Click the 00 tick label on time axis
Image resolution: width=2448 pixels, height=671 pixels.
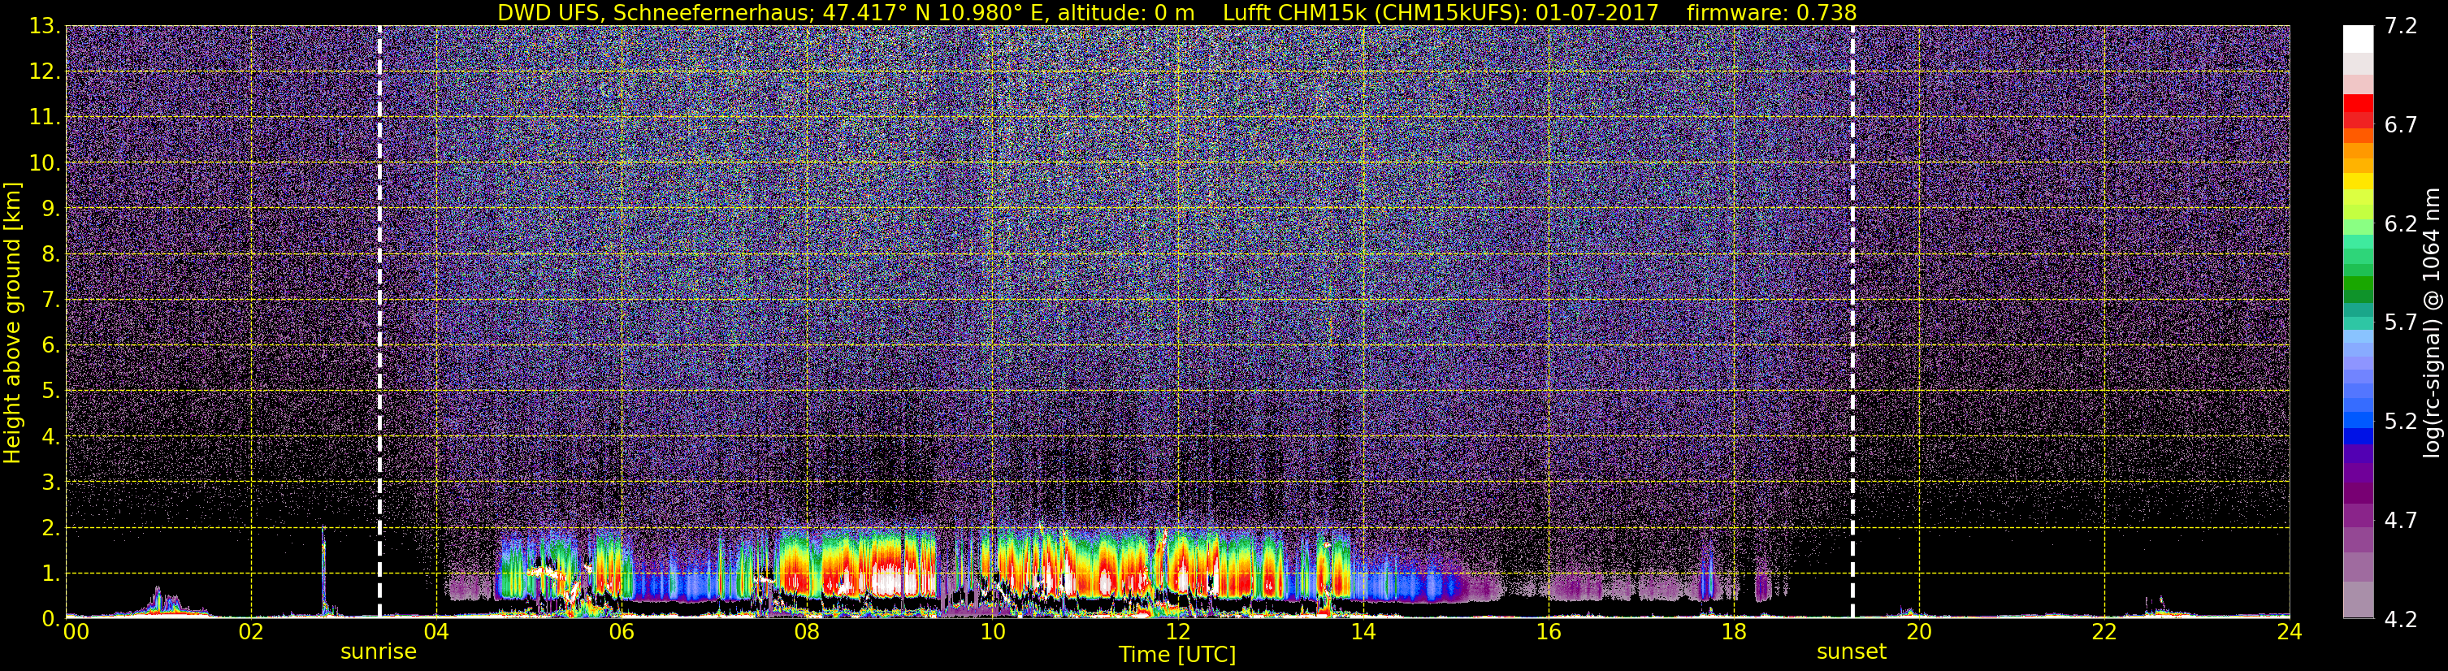click(75, 632)
